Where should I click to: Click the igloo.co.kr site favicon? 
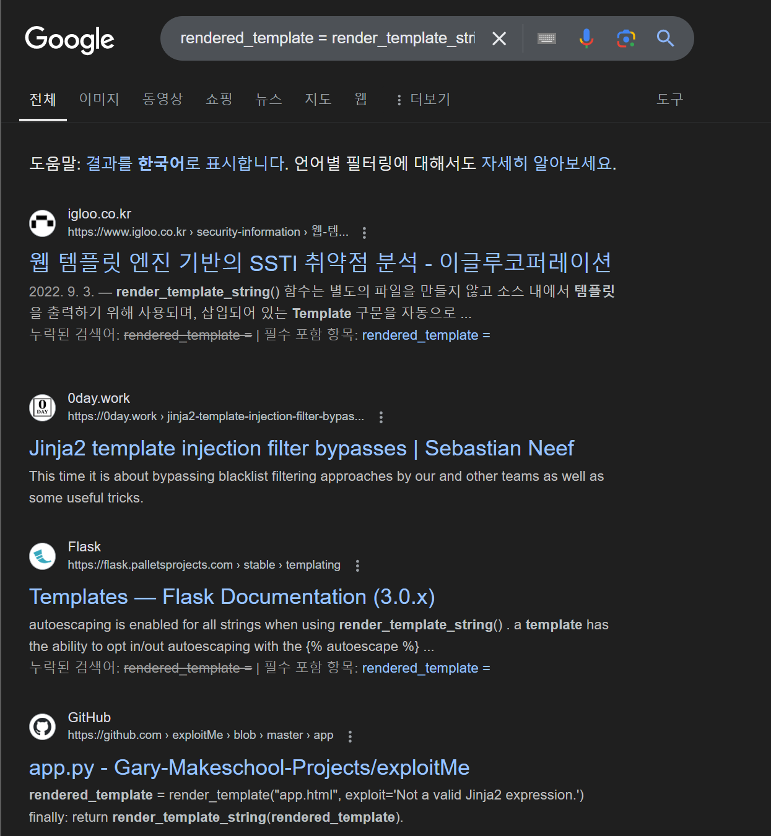[x=43, y=223]
